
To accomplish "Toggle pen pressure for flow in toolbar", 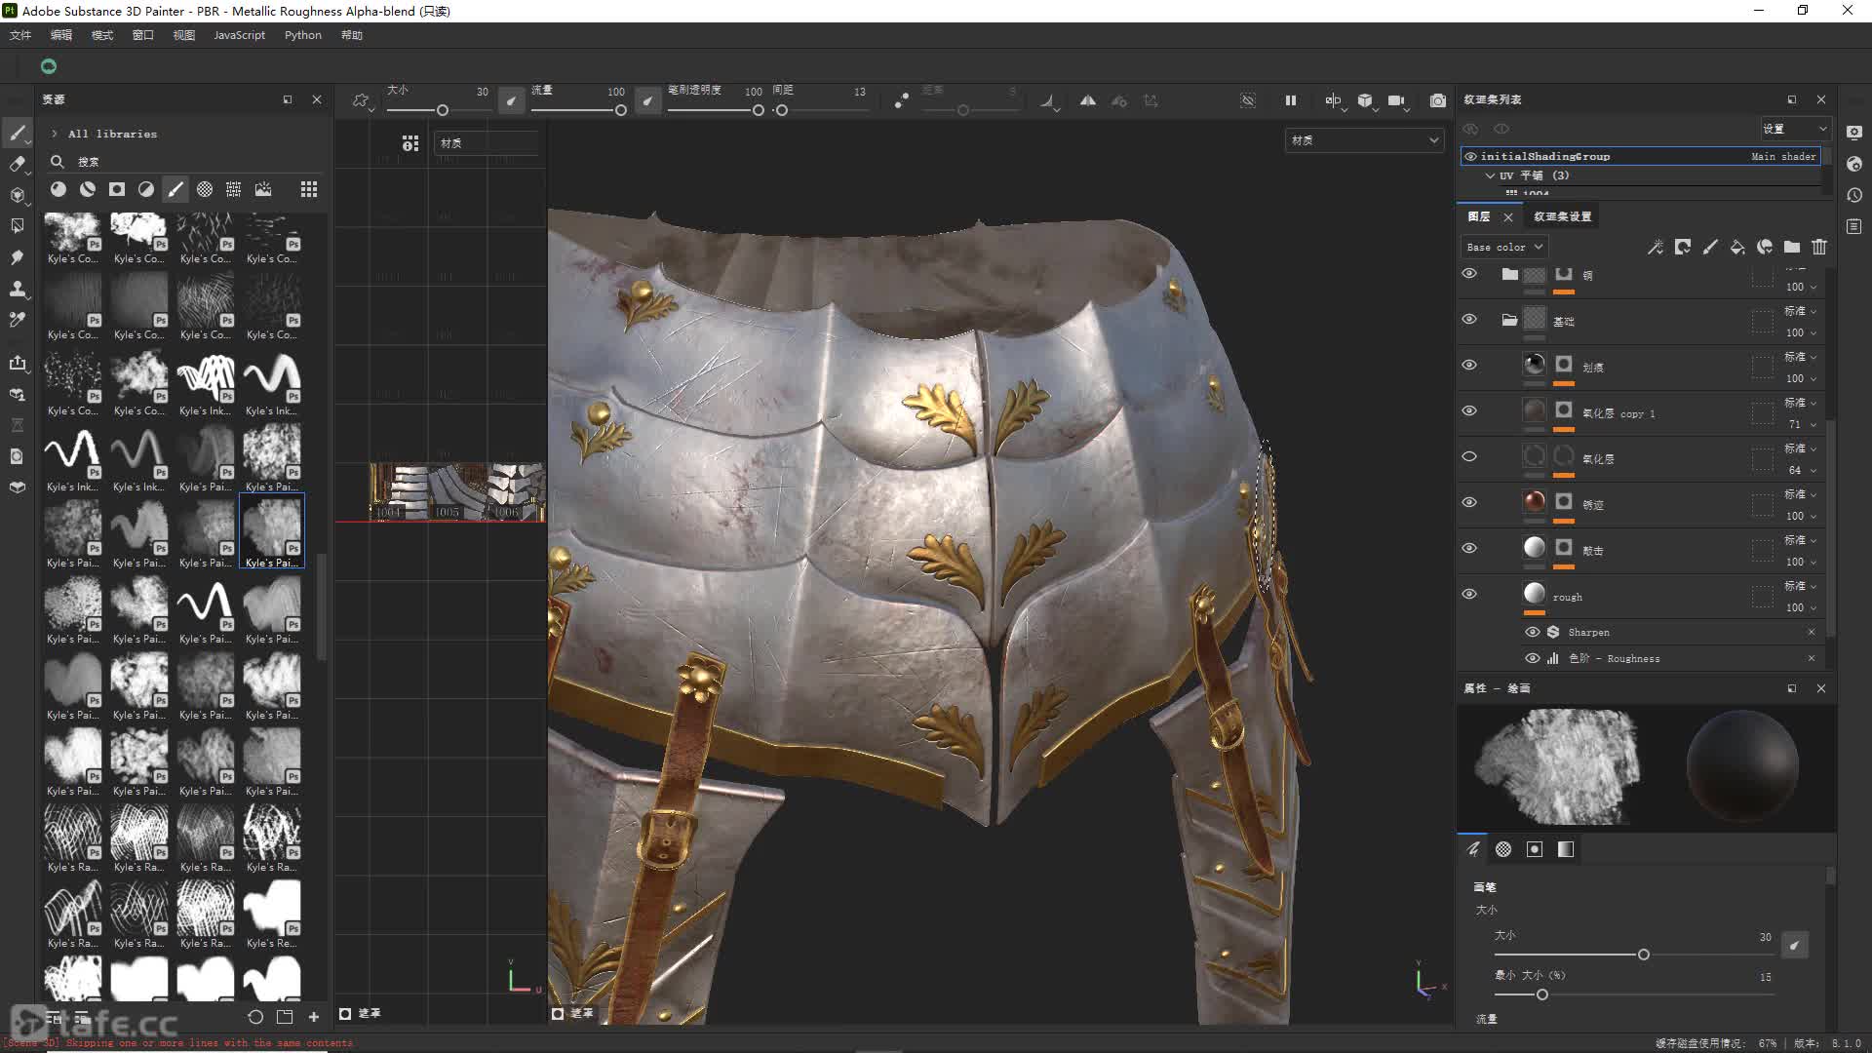I will [x=647, y=100].
